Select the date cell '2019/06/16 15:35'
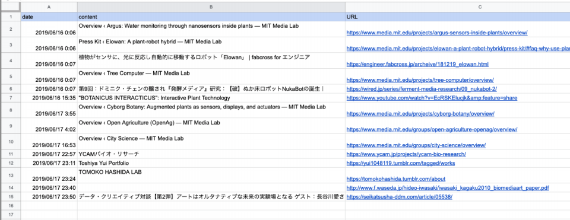The height and width of the screenshot is (220, 570). click(49, 98)
